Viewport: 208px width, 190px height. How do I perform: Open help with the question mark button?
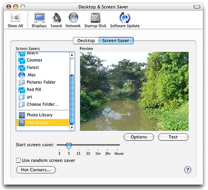tap(188, 170)
